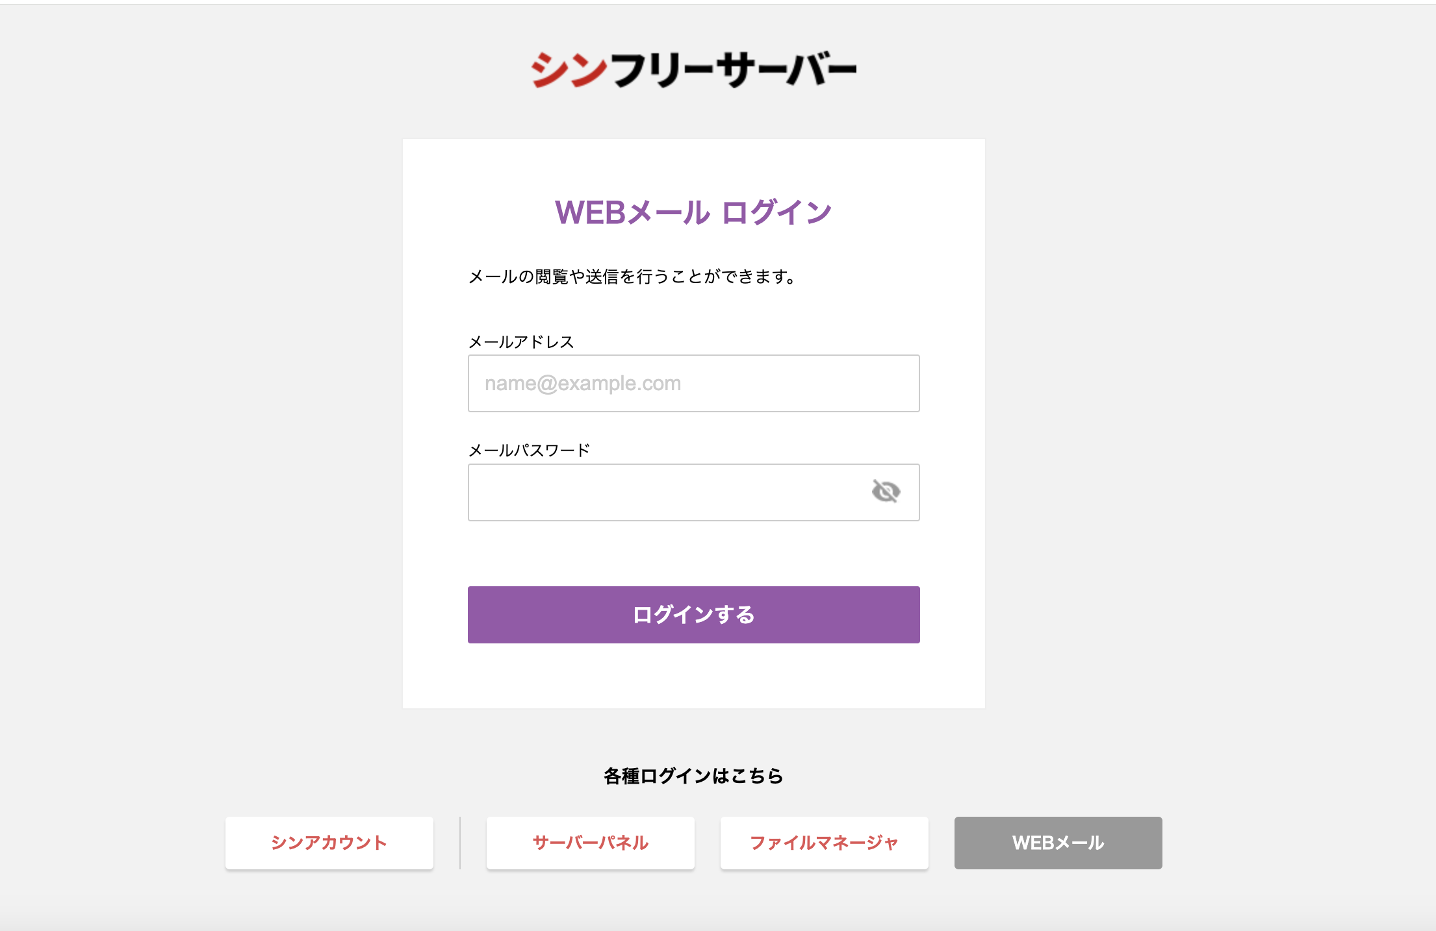Click into the メールパスワード field
The image size is (1436, 931).
(663, 492)
